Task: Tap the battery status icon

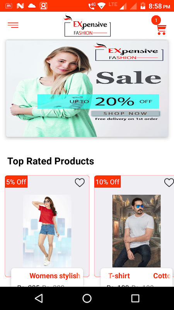Action: 143,6
